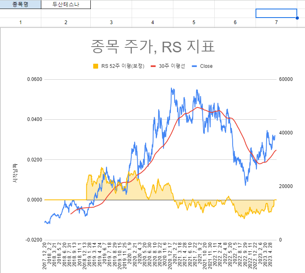This screenshot has height=273, width=305.
Task: Select the cell containing number 2
Action: [66, 22]
